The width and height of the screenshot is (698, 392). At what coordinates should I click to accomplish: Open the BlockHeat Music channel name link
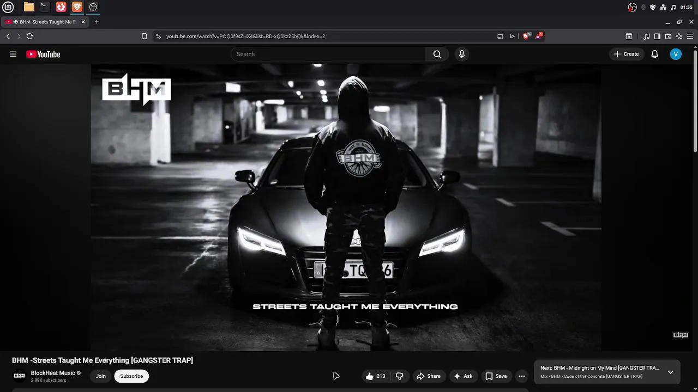point(53,373)
